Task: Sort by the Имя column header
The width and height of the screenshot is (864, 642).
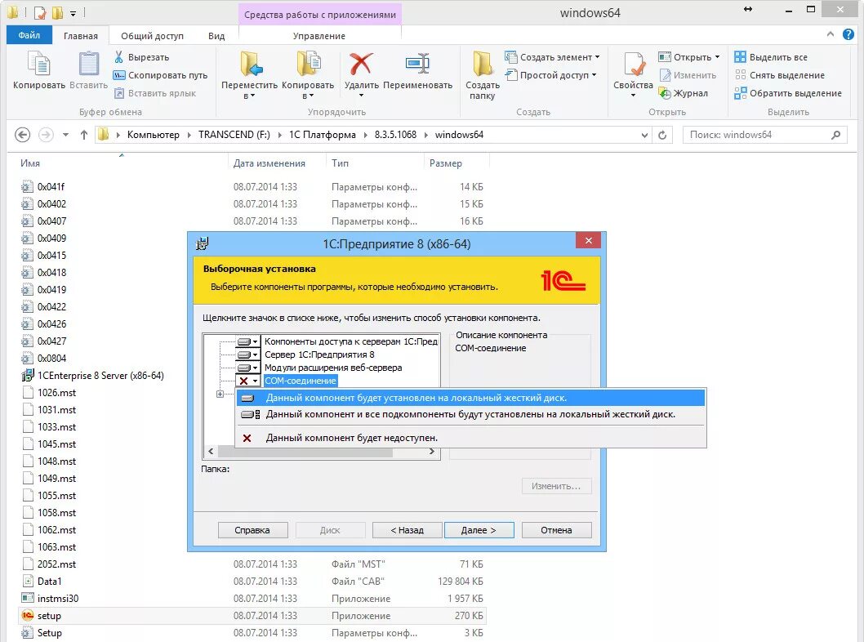Action: pyautogui.click(x=29, y=163)
